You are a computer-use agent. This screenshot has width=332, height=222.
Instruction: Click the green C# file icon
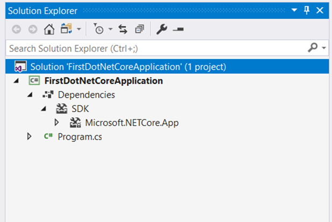tap(48, 136)
